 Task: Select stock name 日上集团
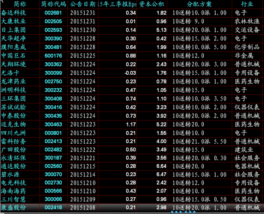coord(13,30)
